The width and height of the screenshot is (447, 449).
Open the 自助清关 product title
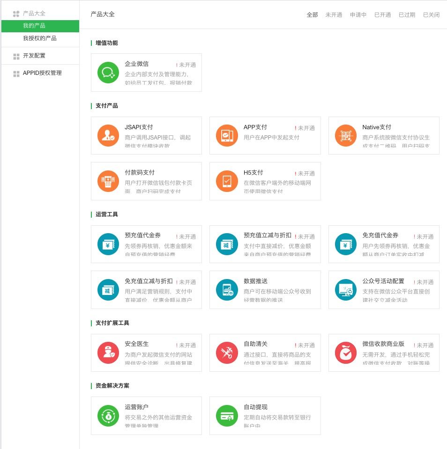tap(255, 344)
